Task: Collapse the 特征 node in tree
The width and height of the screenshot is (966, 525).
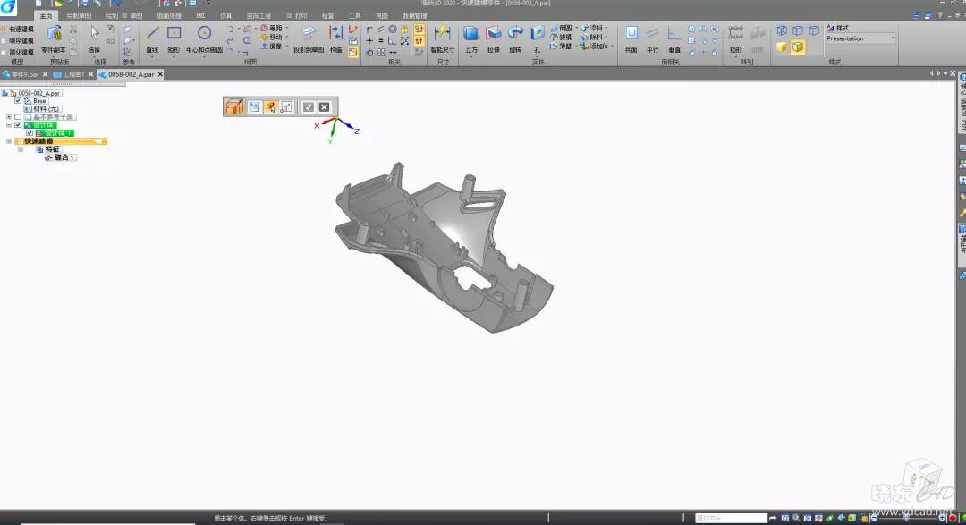Action: [20, 149]
